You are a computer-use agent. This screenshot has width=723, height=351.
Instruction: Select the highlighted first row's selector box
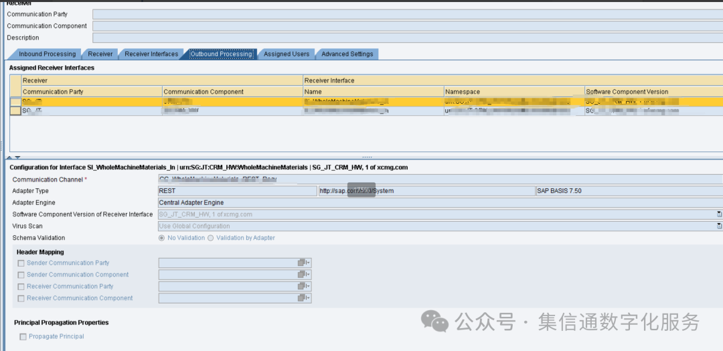click(15, 101)
